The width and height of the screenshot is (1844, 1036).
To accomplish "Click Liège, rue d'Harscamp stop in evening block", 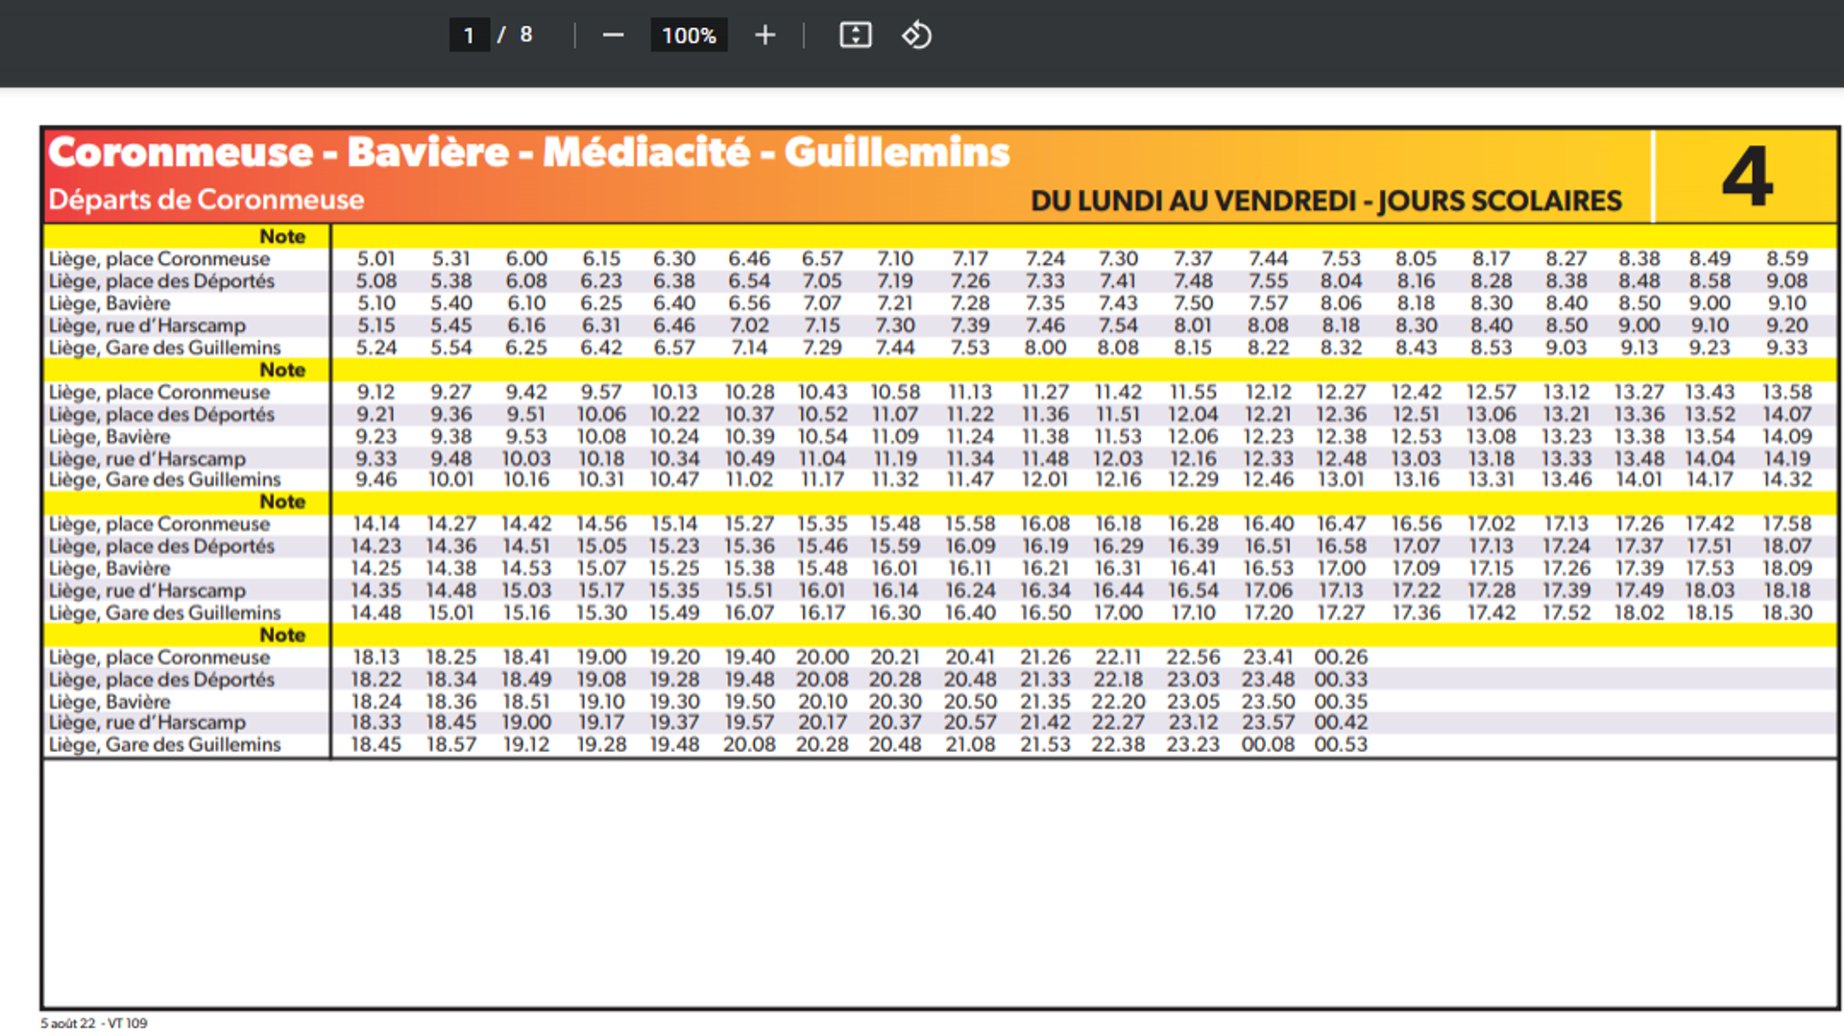I will (147, 723).
